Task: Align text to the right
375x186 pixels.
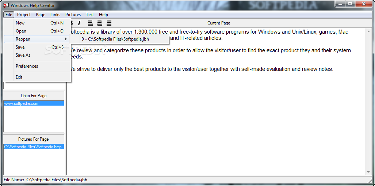Action: (109, 23)
